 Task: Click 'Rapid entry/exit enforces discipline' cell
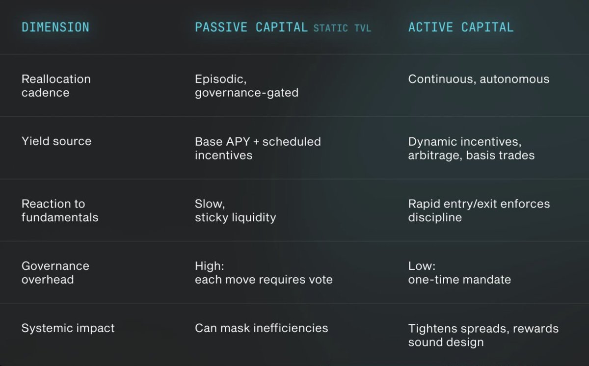479,210
